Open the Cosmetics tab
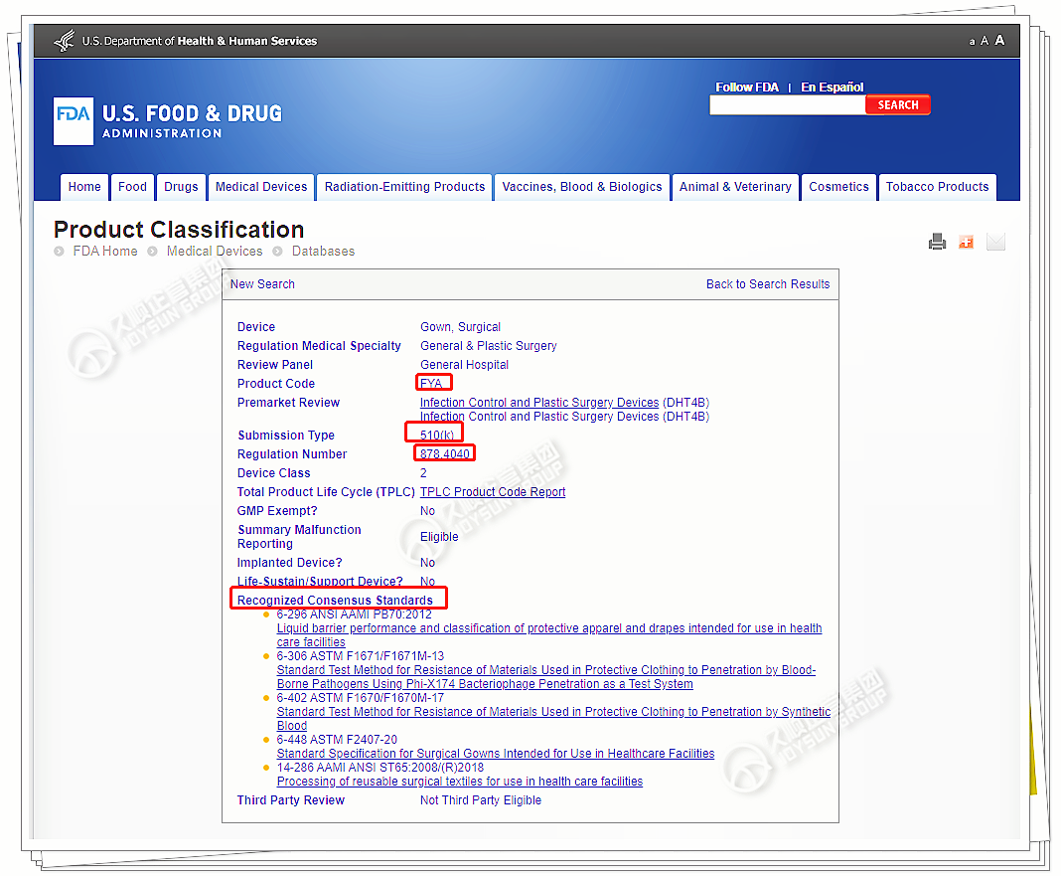The height and width of the screenshot is (876, 1061). coord(839,187)
